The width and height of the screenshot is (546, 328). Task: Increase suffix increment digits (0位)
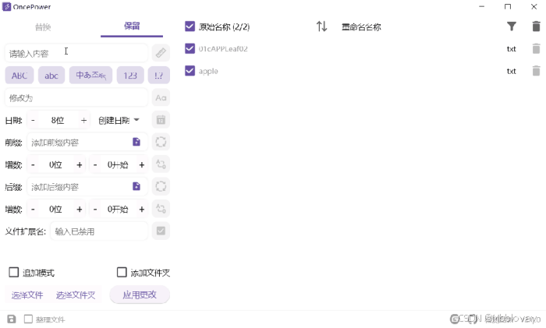click(x=80, y=209)
